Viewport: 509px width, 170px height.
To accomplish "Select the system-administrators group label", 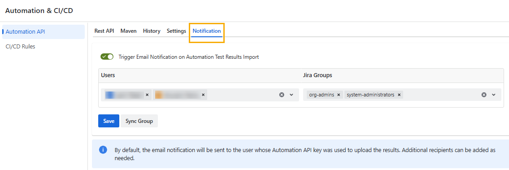I will coord(370,95).
